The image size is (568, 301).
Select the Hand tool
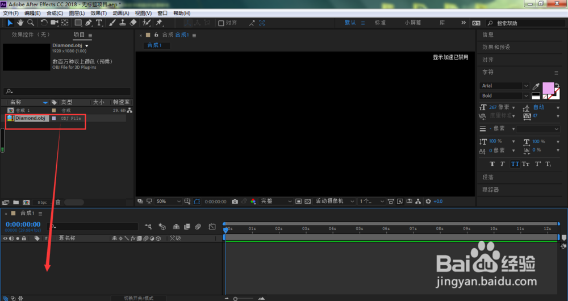tap(20, 23)
